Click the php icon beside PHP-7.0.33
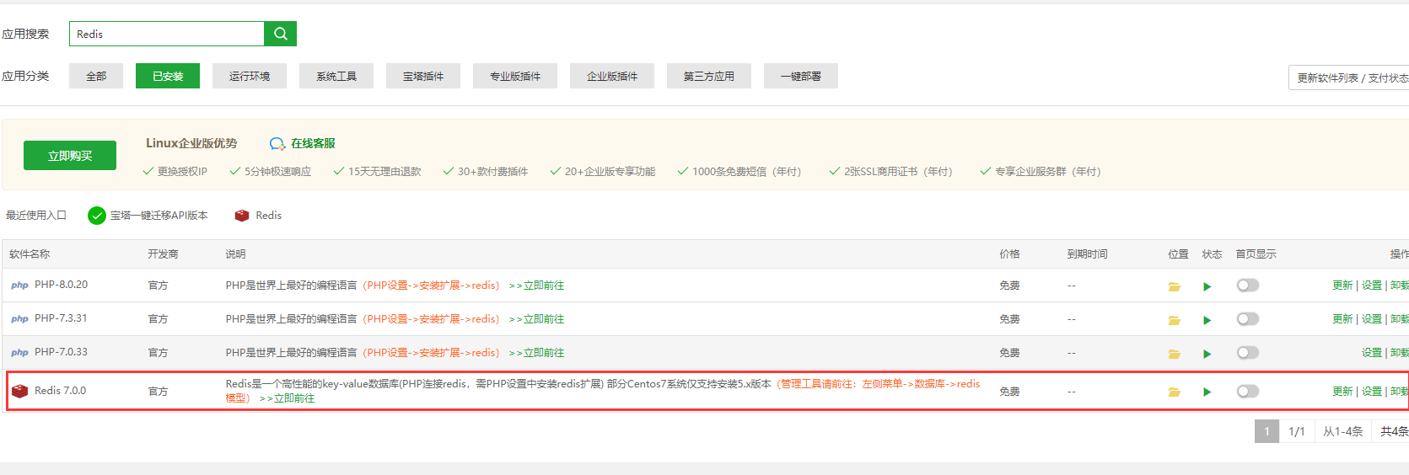Screen dimensions: 1409x475 point(19,353)
